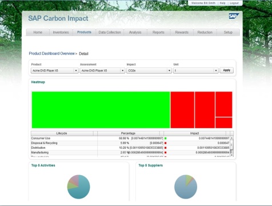This screenshot has width=272, height=206.
Task: Click the Top 5 Activities heading
Action: click(43, 165)
